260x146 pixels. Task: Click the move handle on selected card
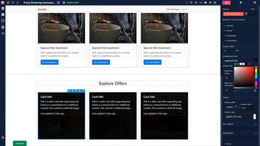[x=73, y=91]
